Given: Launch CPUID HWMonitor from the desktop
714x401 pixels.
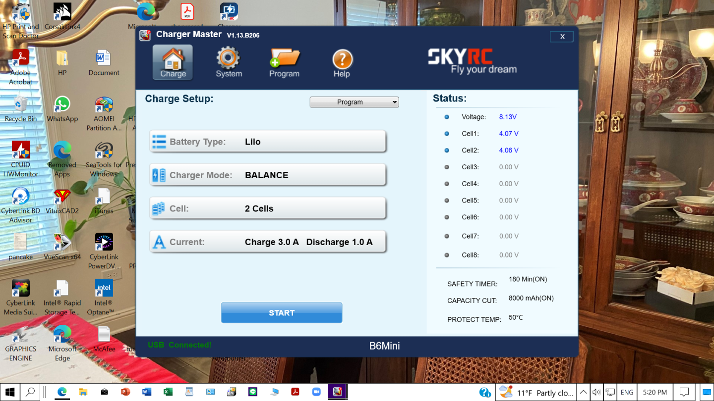Looking at the screenshot, I should click(20, 159).
